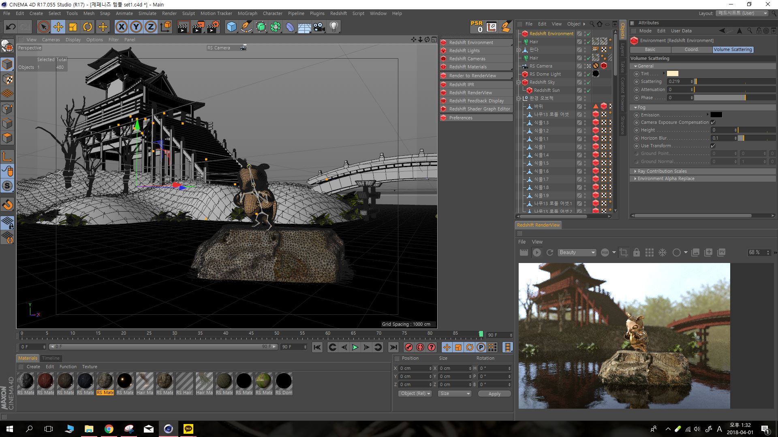Add a Cube primitive object
This screenshot has height=437, width=778.
tap(231, 27)
